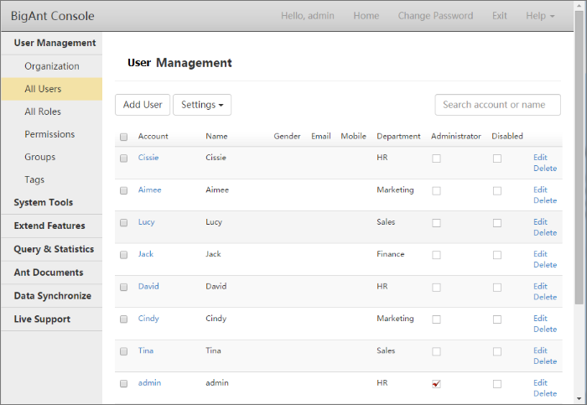The width and height of the screenshot is (587, 405).
Task: Click the vertical scrollbar on the right
Action: coord(581,168)
